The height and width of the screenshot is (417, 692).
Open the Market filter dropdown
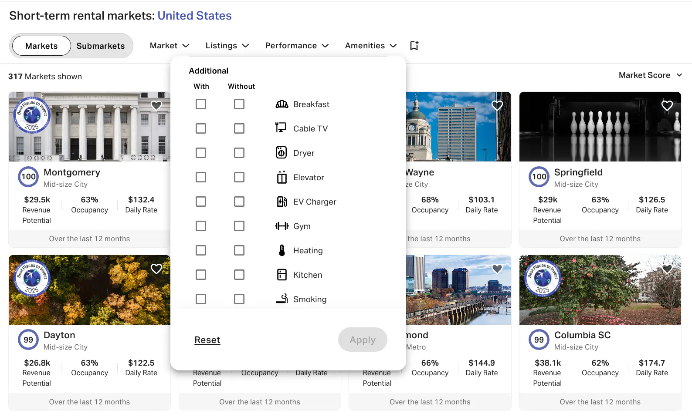pos(170,46)
